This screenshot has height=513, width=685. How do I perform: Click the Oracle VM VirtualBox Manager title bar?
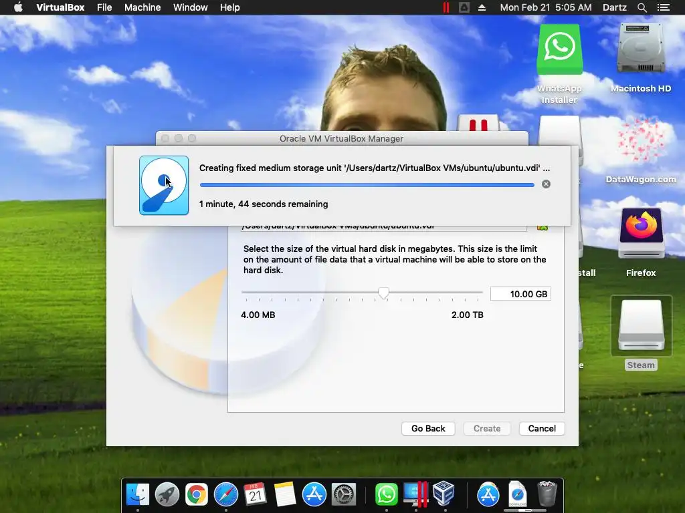click(x=342, y=138)
